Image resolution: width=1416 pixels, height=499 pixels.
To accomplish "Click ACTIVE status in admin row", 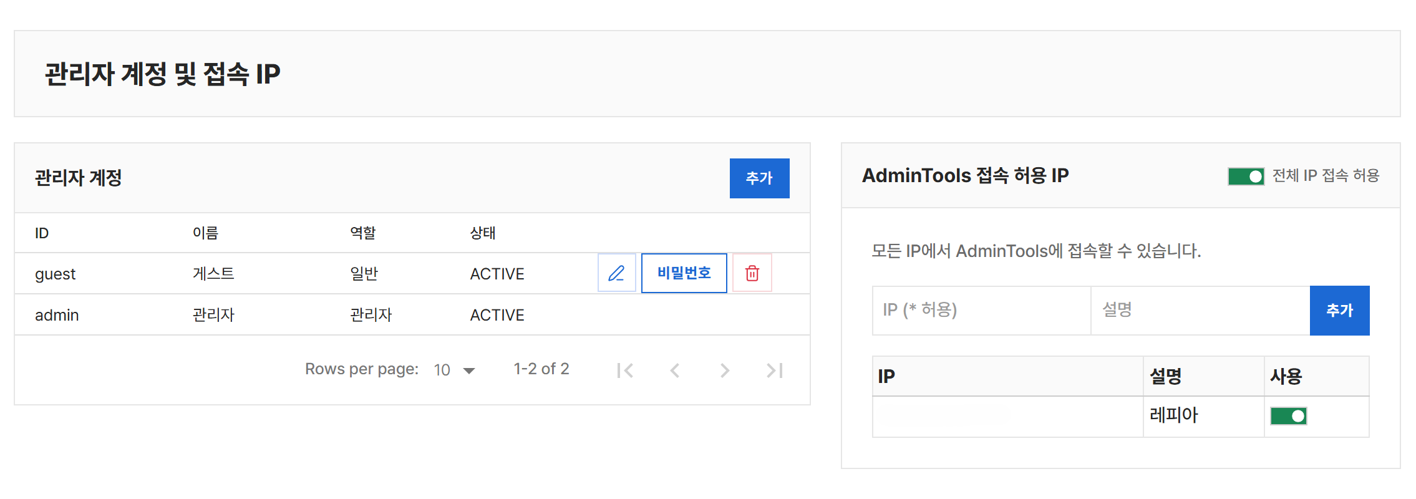I will 497,315.
